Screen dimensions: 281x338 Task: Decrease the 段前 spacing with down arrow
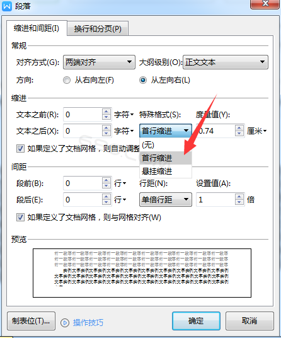pyautogui.click(x=106, y=186)
